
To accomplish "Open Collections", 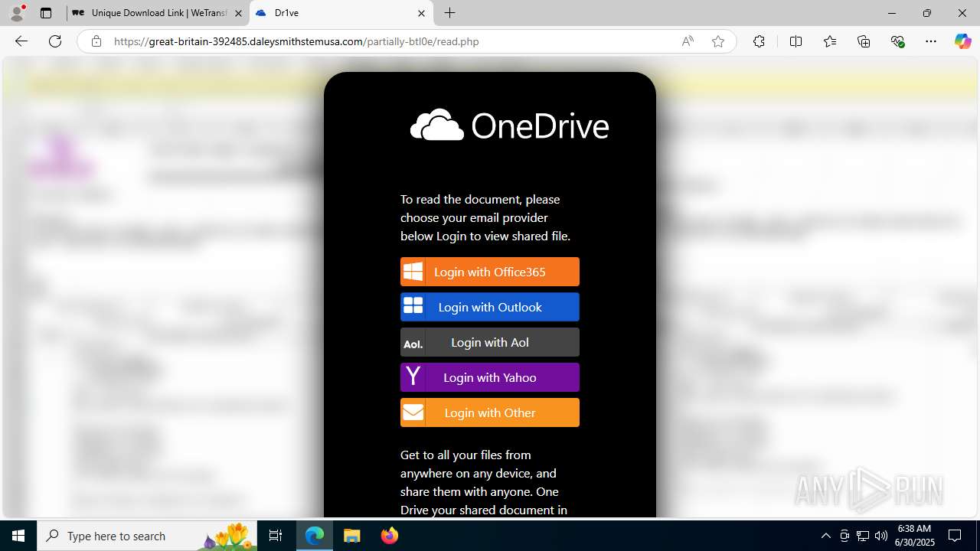I will [x=864, y=41].
